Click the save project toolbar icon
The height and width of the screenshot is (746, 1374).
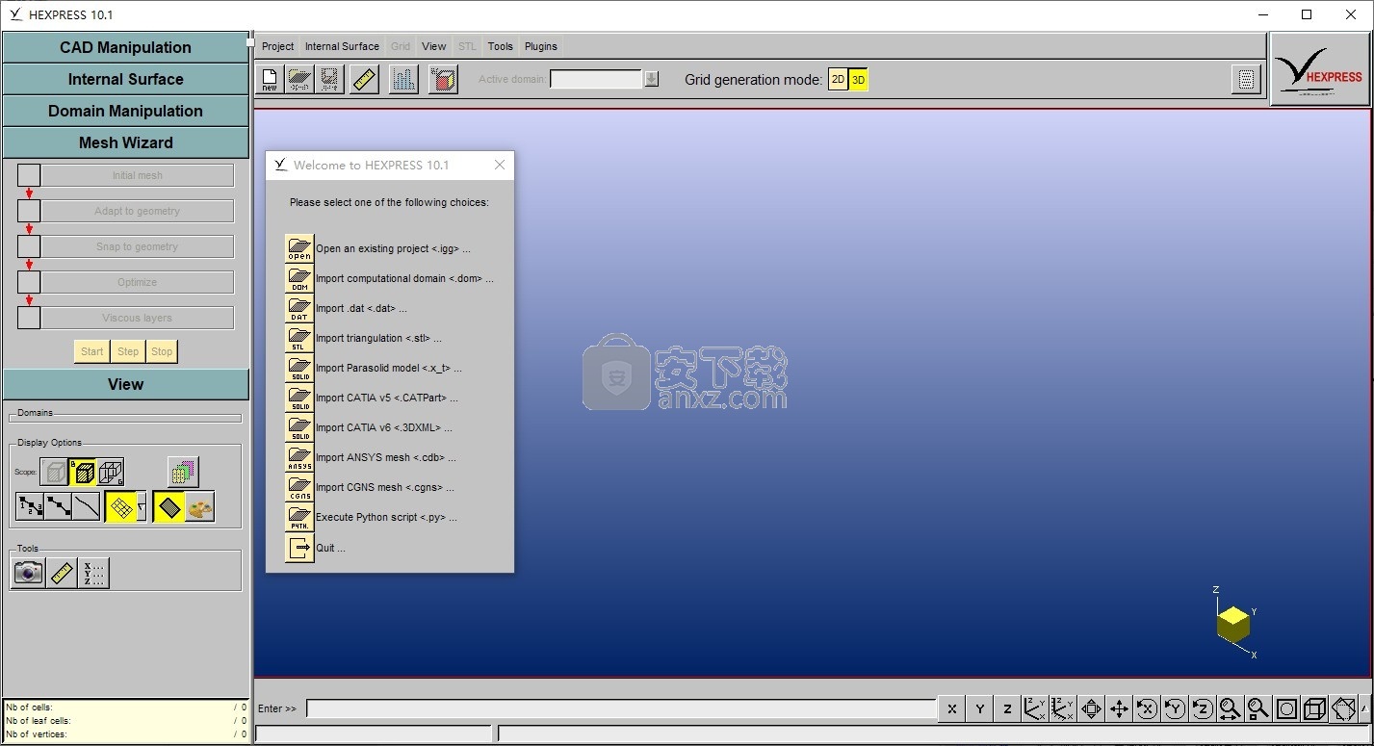(329, 79)
